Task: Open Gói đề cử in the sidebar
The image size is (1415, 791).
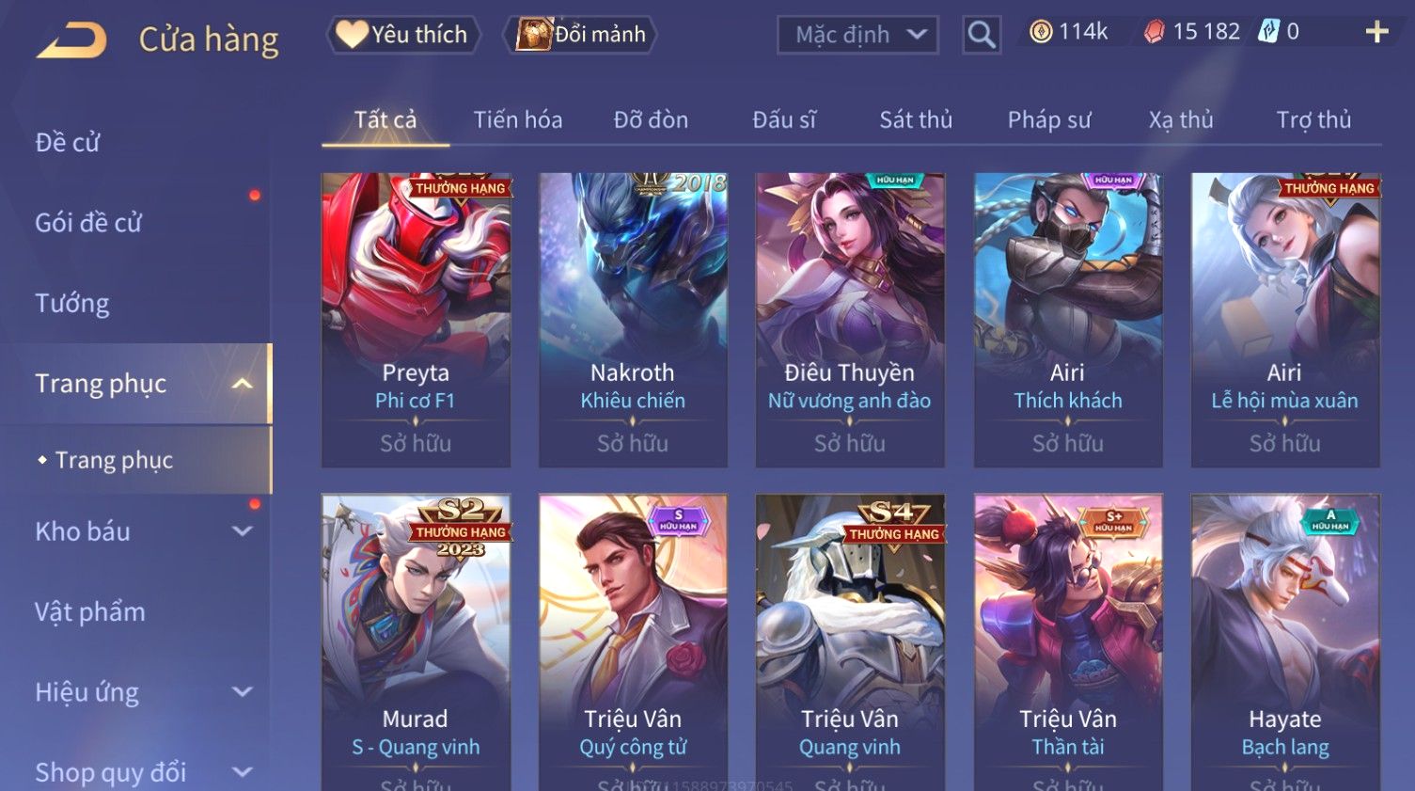Action: [88, 223]
